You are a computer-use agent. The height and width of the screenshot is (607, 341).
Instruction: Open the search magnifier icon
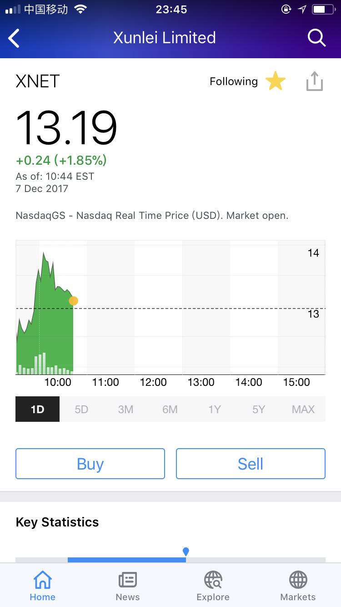[x=316, y=38]
